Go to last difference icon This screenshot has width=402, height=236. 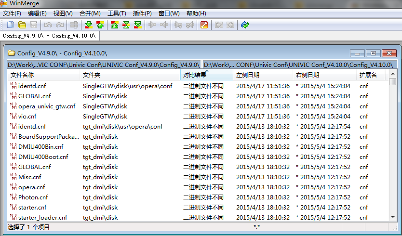click(x=138, y=25)
